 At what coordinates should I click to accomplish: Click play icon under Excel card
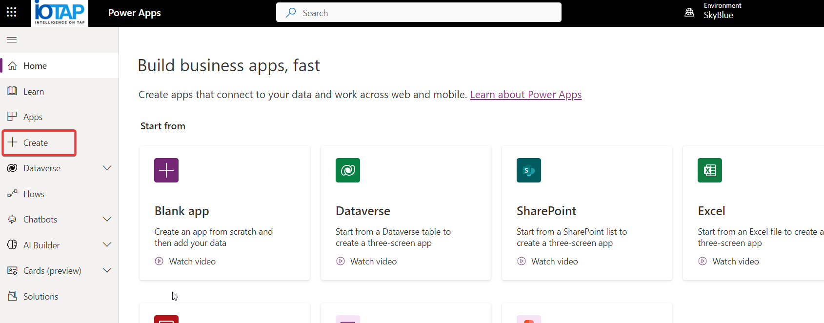coord(703,261)
